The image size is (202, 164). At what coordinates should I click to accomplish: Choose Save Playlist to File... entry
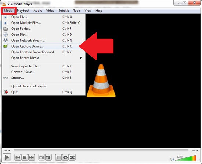tap(44, 66)
